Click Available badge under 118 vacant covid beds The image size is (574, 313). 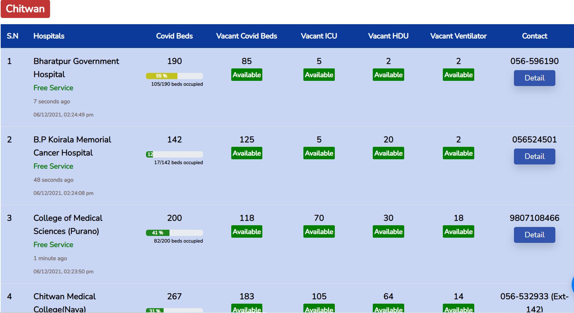[247, 232]
